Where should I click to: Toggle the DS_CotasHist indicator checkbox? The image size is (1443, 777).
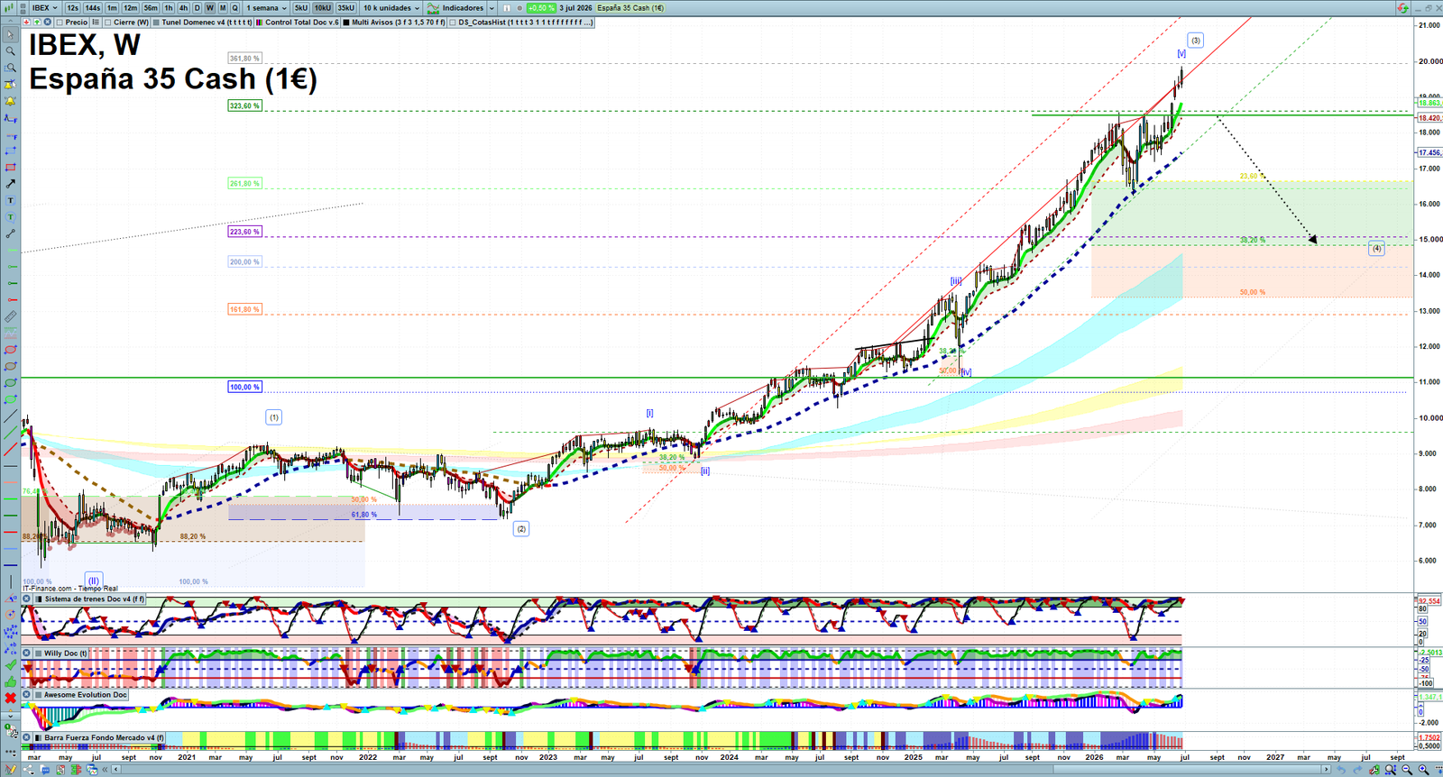tap(454, 23)
